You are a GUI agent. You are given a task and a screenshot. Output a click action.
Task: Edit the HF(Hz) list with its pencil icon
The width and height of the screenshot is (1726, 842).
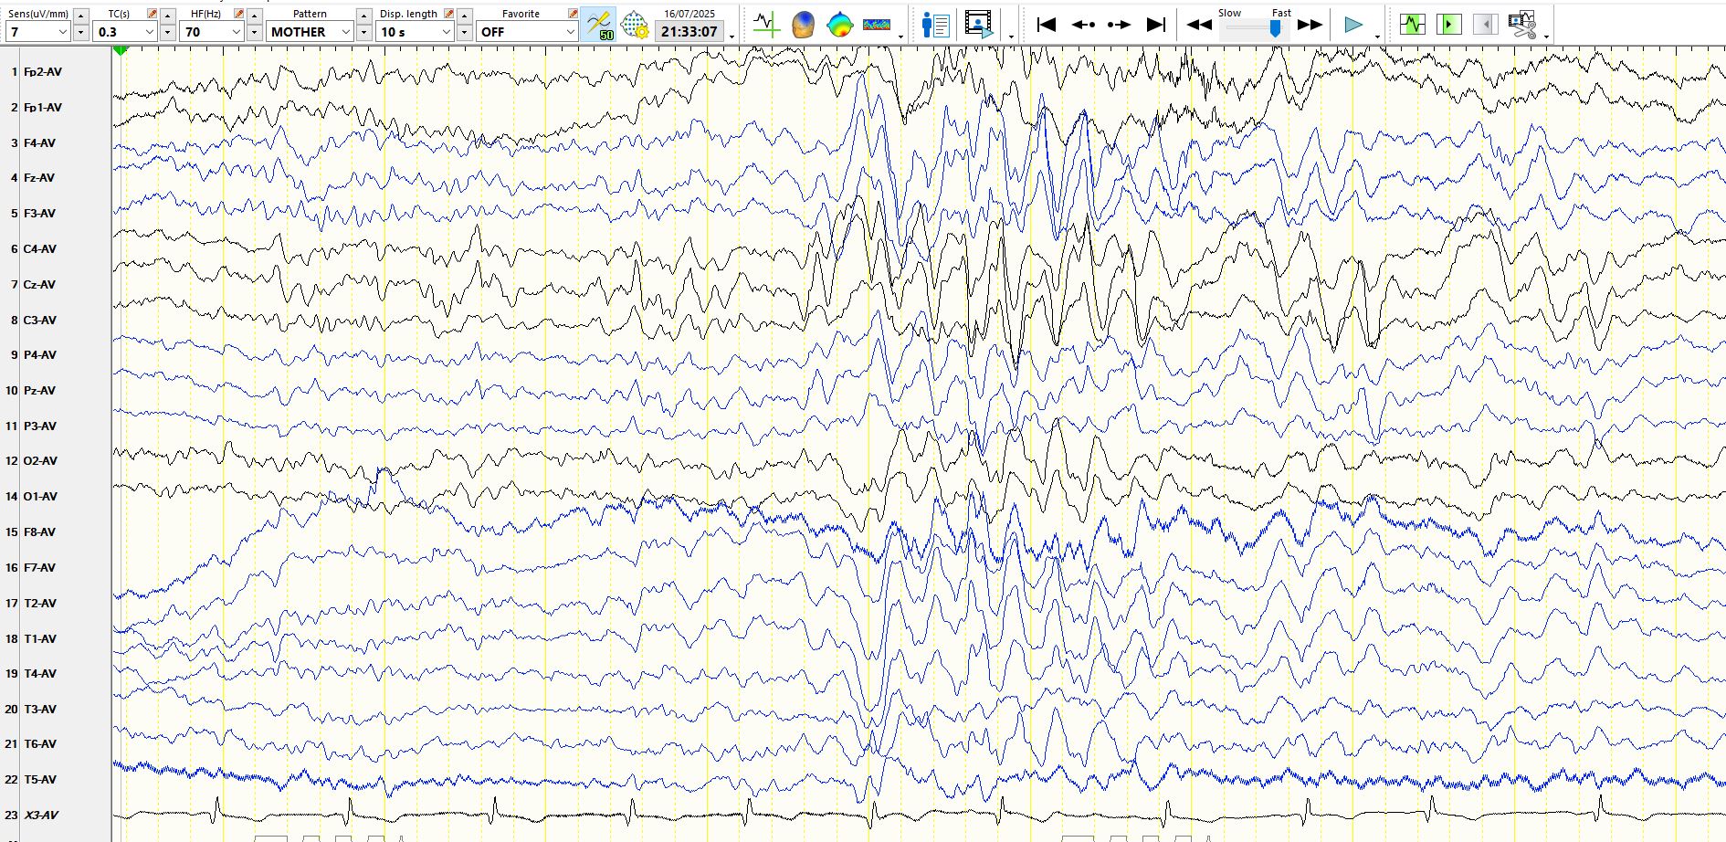(238, 14)
